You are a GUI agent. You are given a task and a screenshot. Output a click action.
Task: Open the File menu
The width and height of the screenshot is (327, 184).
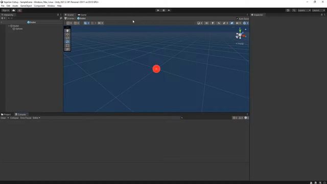(x=3, y=6)
